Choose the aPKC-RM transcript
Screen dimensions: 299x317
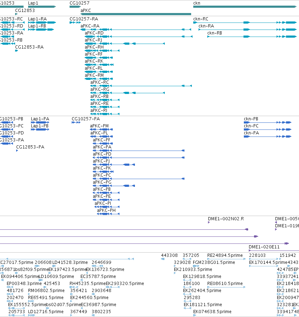pyautogui.click(x=94, y=75)
